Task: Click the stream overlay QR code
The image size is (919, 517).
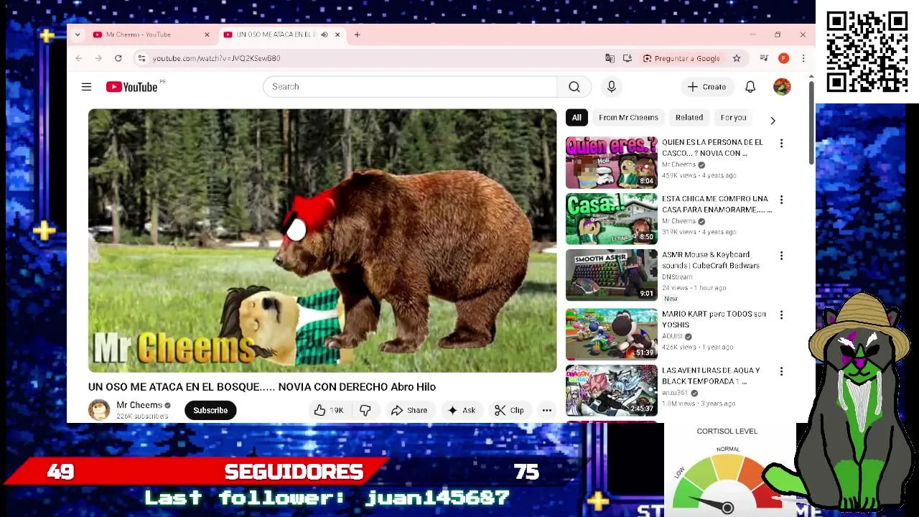Action: point(867,52)
